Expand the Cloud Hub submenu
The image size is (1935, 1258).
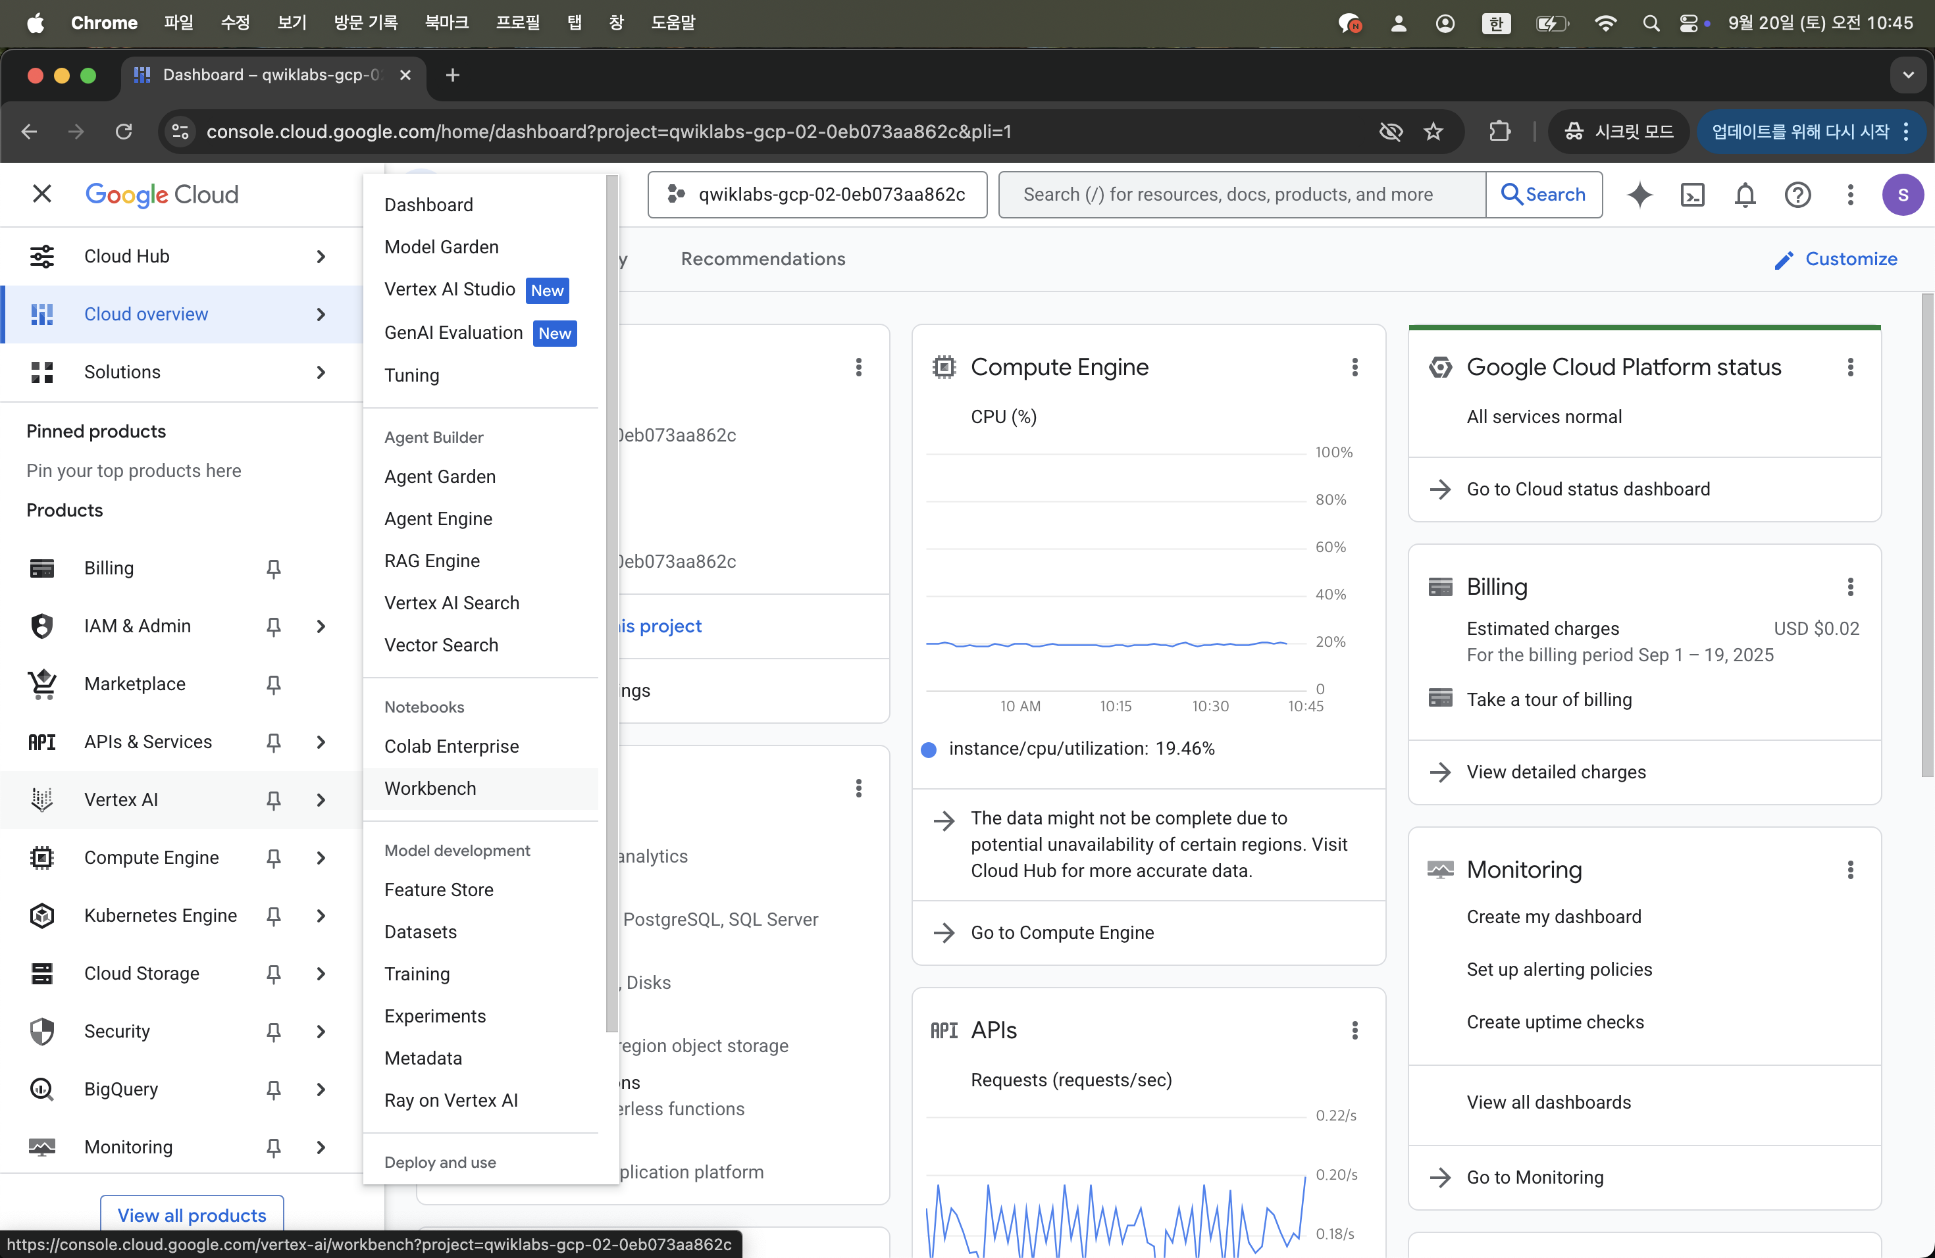pyautogui.click(x=321, y=257)
